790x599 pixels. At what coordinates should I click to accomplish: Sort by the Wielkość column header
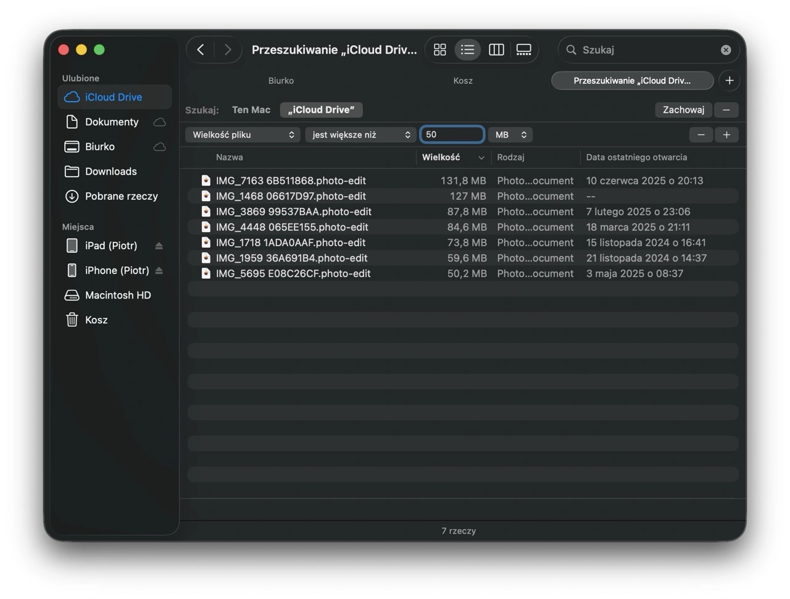click(441, 157)
